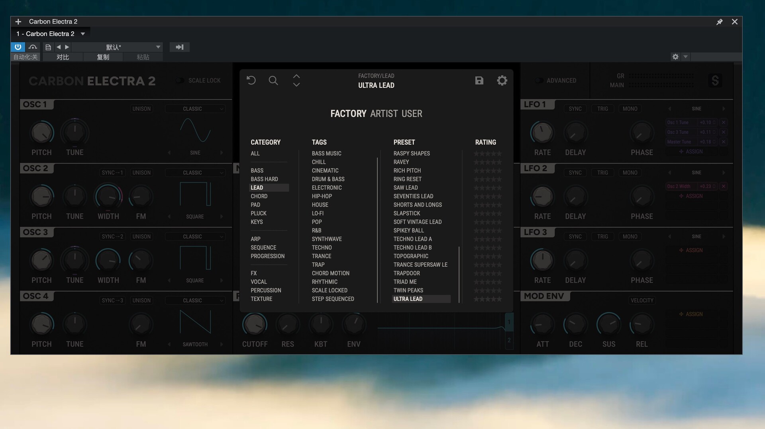The width and height of the screenshot is (765, 429).
Task: Rate the SPIKEY BALL preset stars
Action: pyautogui.click(x=488, y=231)
